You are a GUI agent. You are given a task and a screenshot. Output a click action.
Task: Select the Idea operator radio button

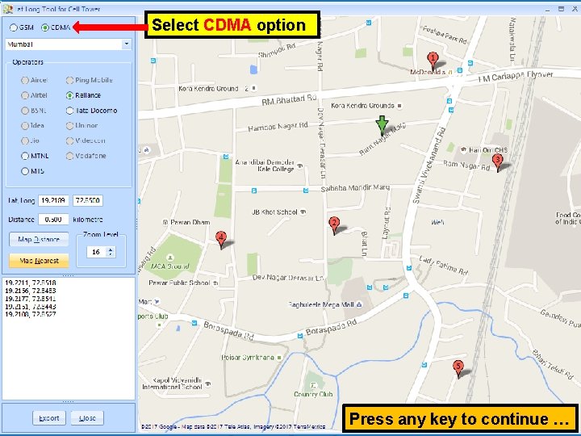[25, 126]
